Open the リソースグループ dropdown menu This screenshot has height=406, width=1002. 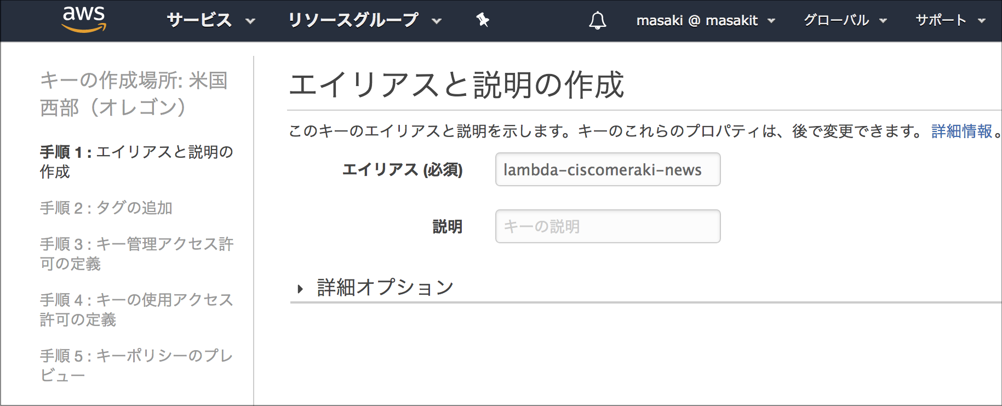click(365, 20)
